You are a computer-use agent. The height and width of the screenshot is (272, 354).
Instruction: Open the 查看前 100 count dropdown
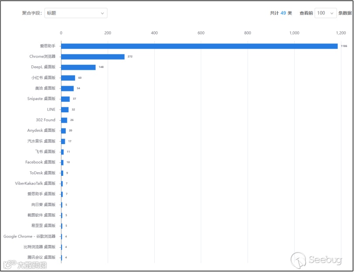[x=326, y=13]
